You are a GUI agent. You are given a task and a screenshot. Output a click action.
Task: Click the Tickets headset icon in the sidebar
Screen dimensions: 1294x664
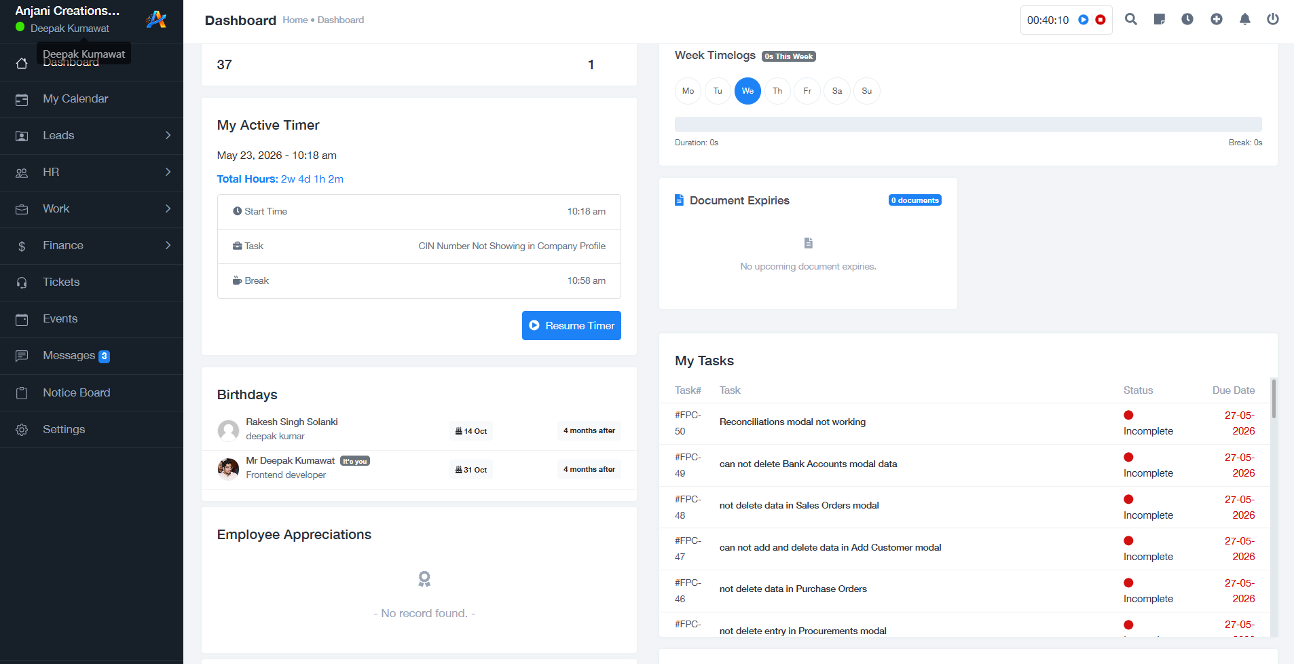pos(22,283)
